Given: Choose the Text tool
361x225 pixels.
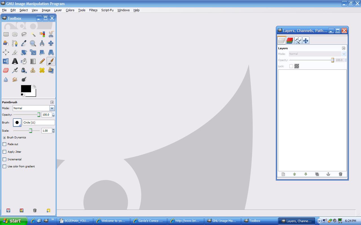Looking at the screenshot, I should [x=15, y=61].
